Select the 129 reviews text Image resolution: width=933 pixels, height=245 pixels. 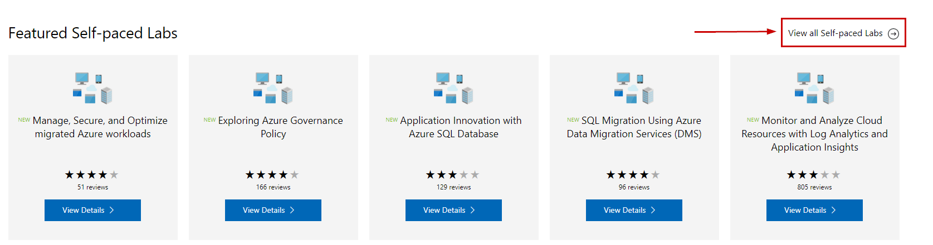coord(453,187)
